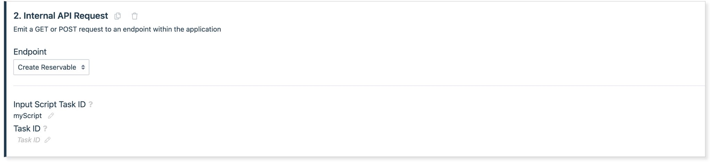The image size is (710, 162).
Task: Click the Endpoint label
Action: click(x=30, y=52)
